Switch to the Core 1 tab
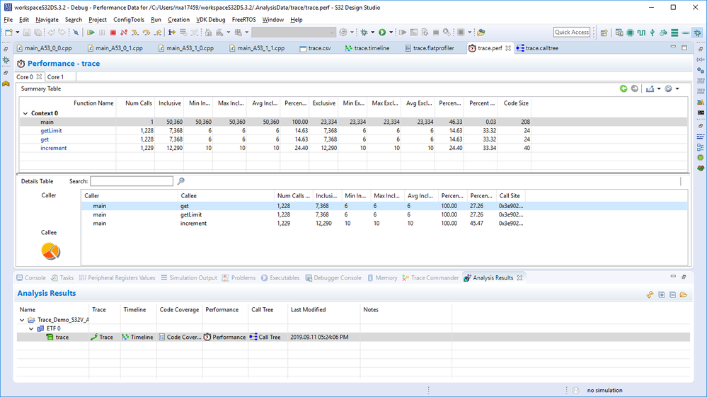Viewport: 707px width, 397px height. (x=55, y=77)
